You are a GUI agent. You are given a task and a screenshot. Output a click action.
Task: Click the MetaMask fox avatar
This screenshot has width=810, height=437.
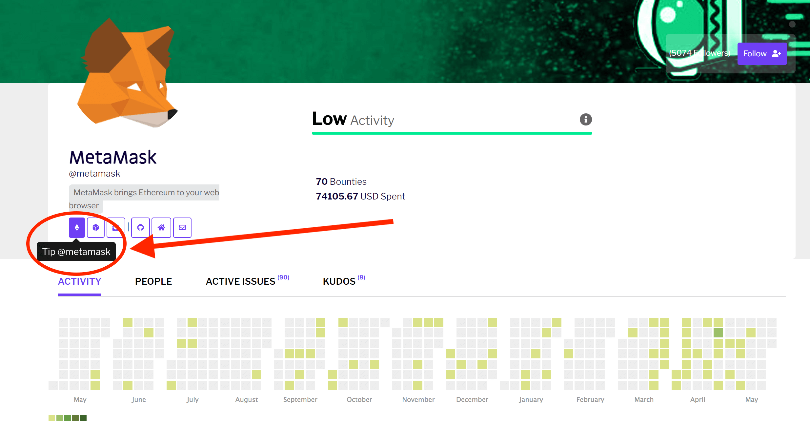[x=128, y=73]
